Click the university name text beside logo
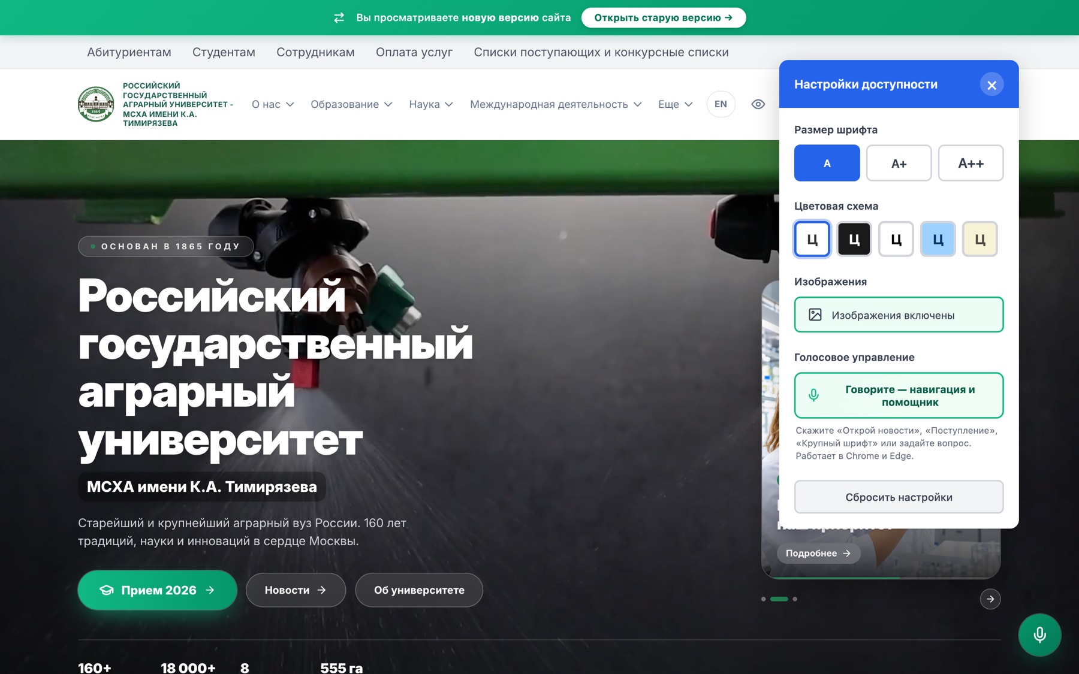The image size is (1079, 674). (x=178, y=104)
